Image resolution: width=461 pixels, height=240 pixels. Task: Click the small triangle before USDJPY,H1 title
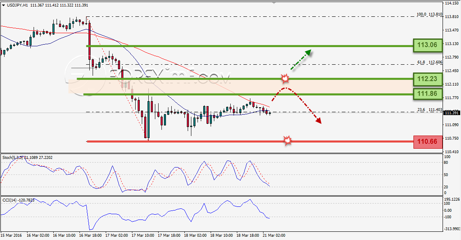(3, 5)
